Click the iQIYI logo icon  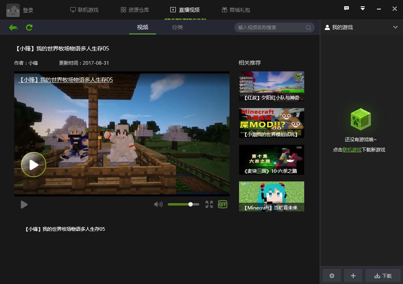(222, 204)
